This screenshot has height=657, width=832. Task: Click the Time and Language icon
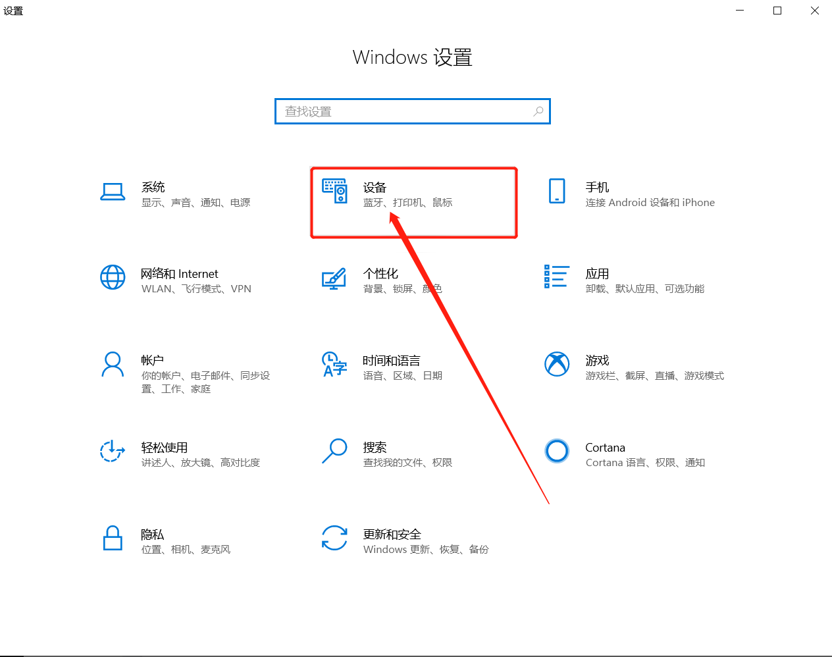(x=334, y=364)
